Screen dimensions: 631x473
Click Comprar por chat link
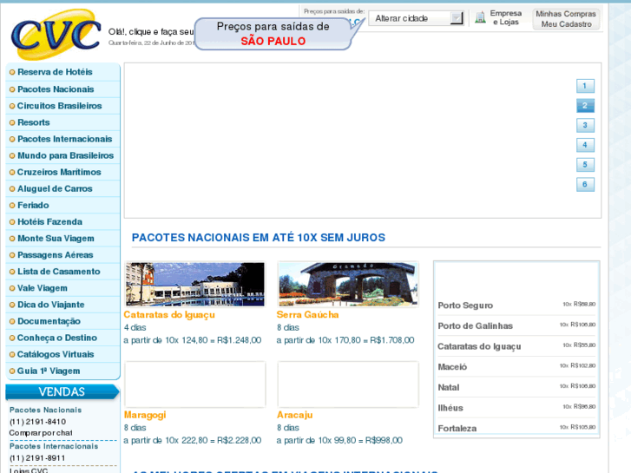tap(41, 433)
